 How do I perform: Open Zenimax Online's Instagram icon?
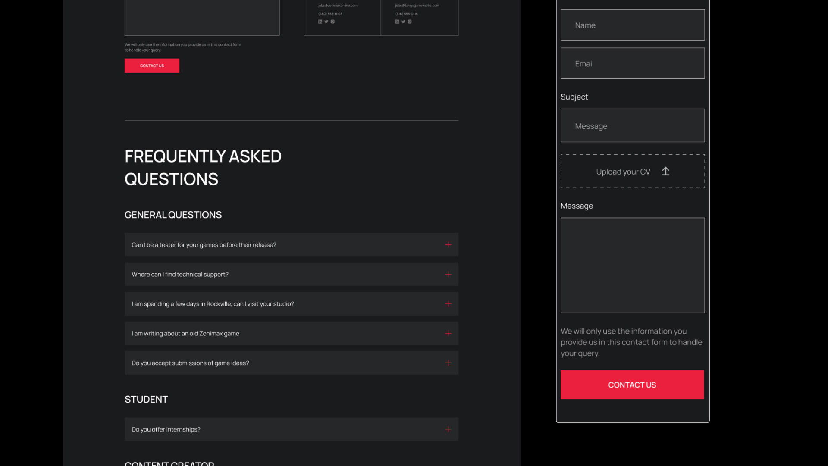pyautogui.click(x=332, y=22)
